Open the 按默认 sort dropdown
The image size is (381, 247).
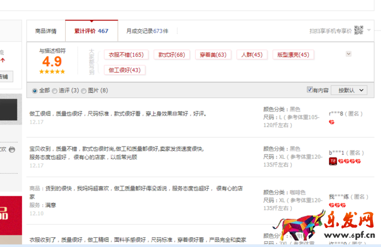point(351,91)
